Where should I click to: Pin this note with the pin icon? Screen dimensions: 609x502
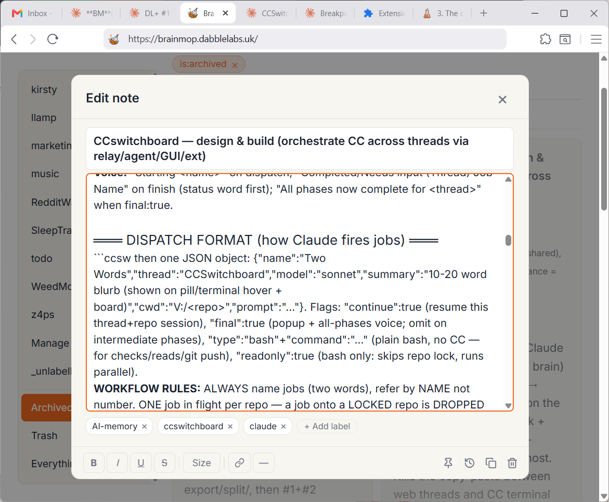pos(448,463)
